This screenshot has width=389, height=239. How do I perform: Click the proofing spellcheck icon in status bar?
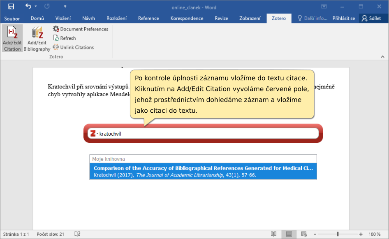click(x=77, y=234)
